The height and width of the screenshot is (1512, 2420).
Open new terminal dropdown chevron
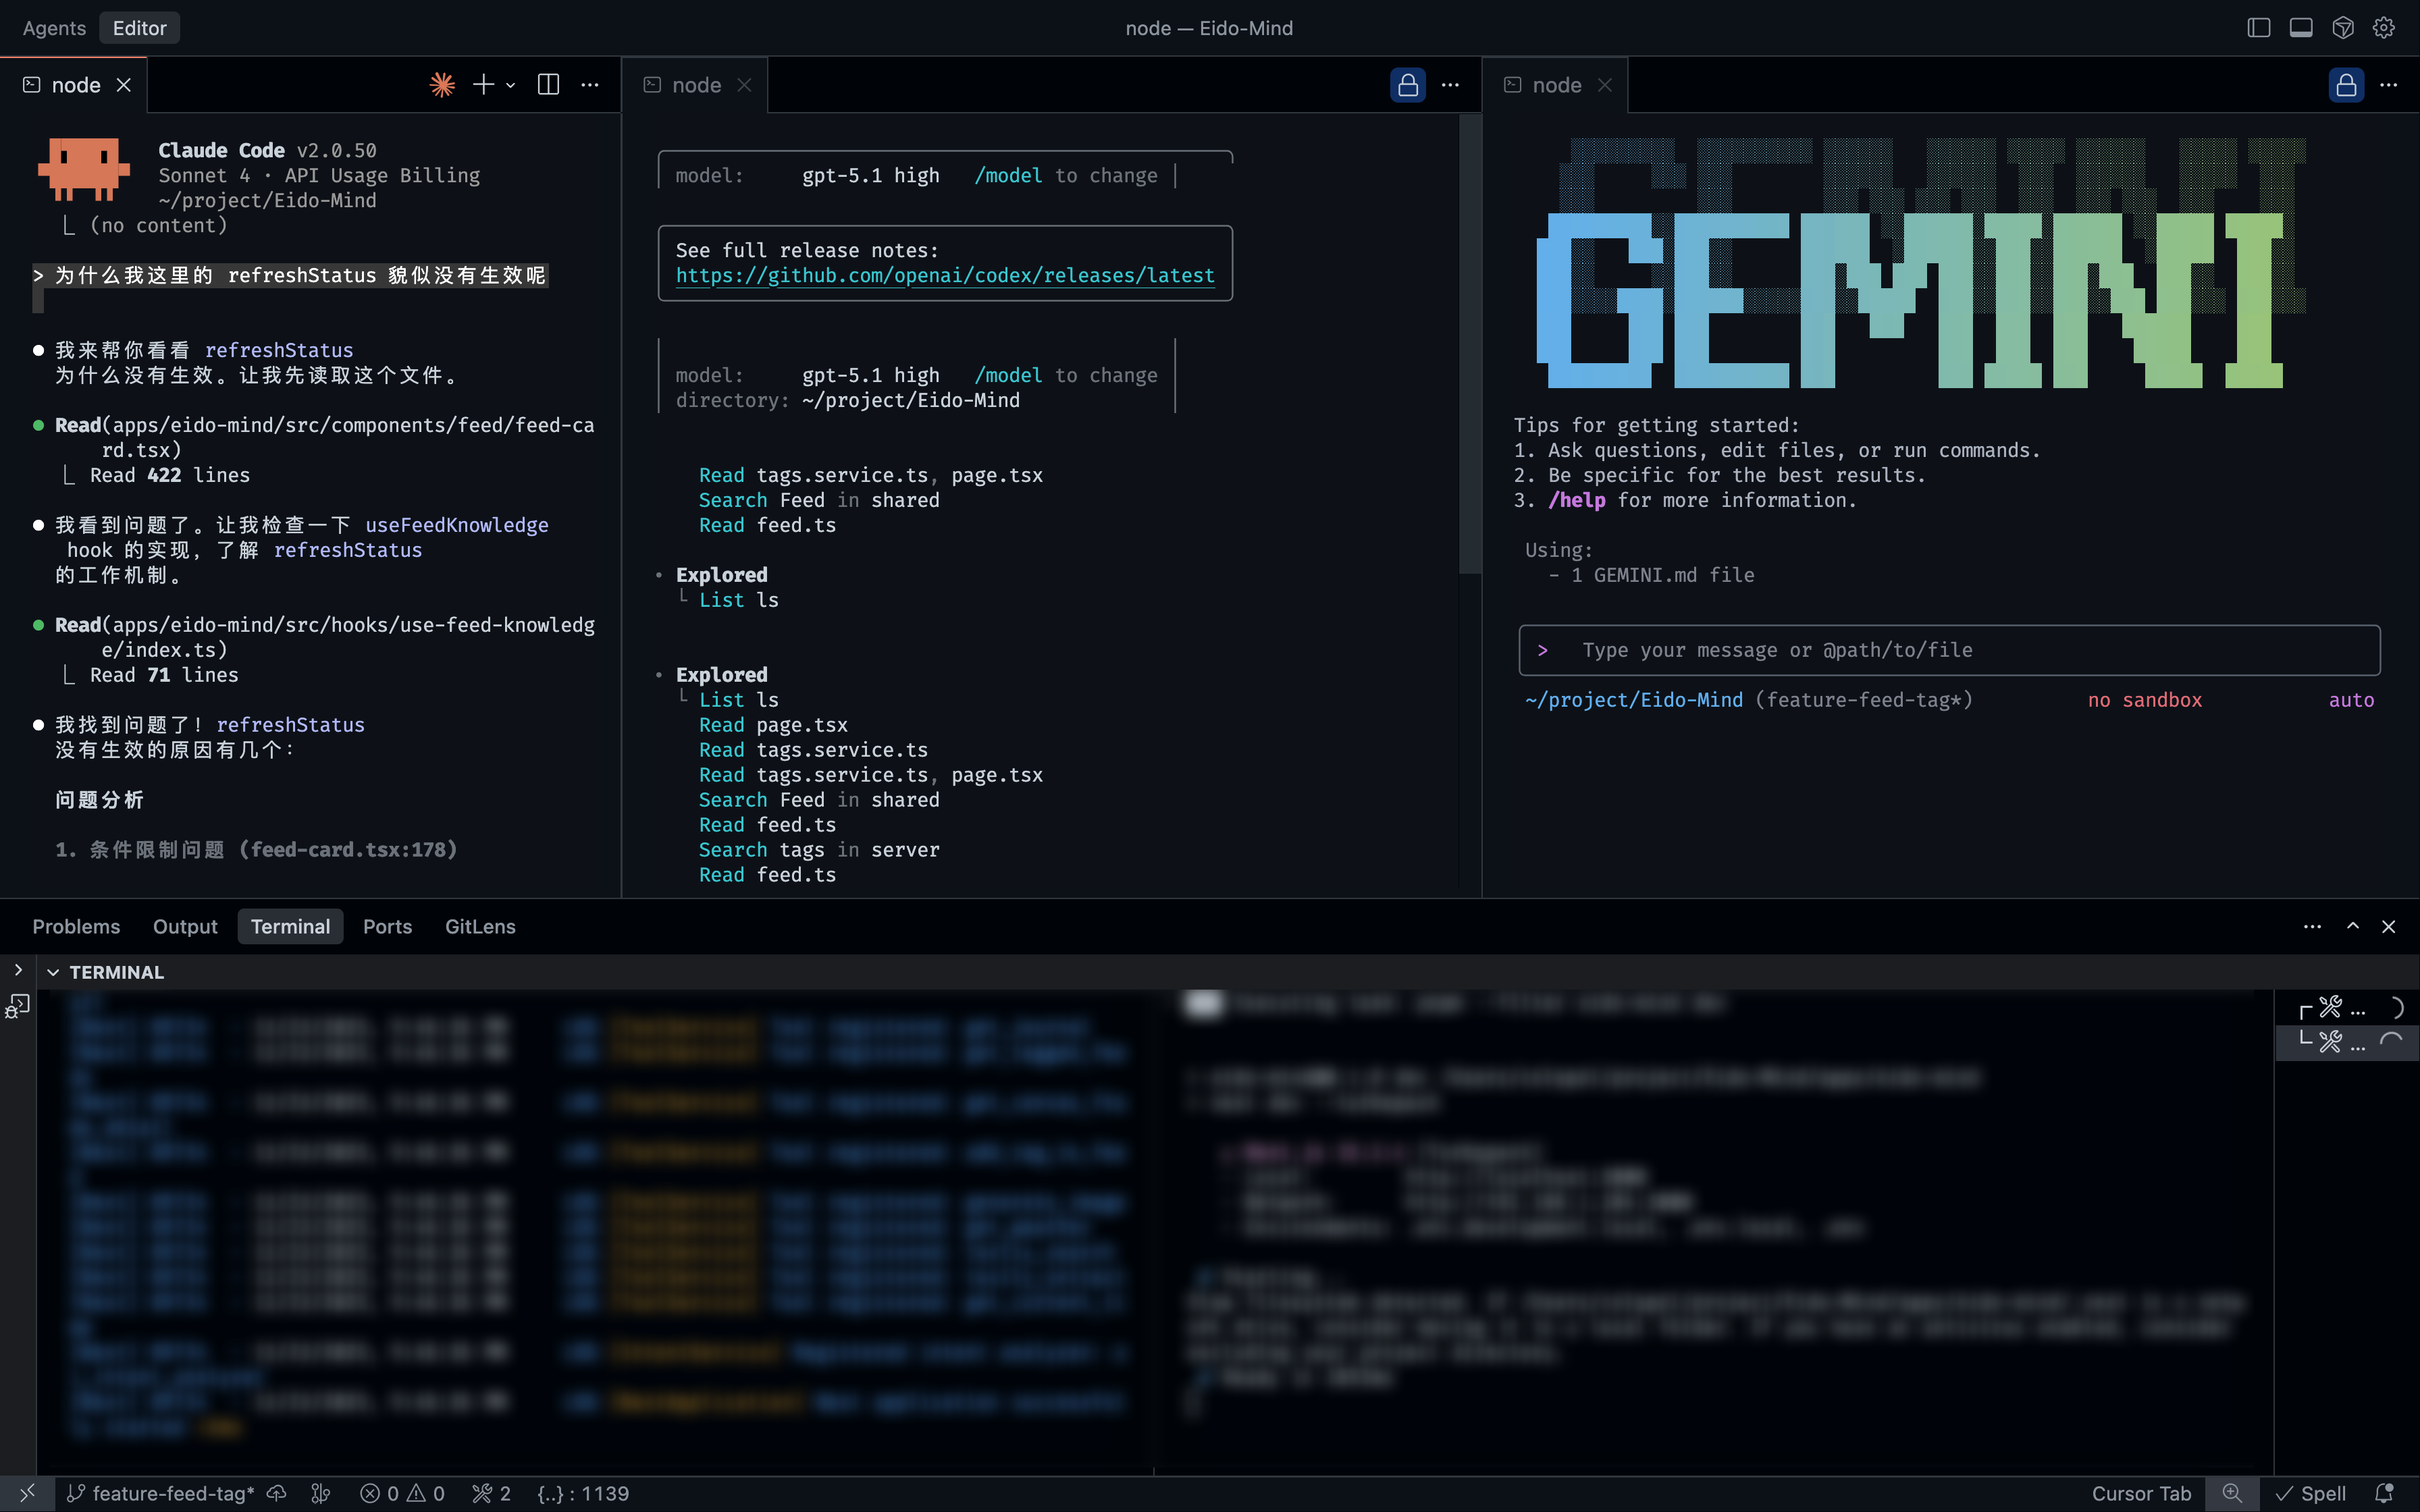click(x=511, y=85)
